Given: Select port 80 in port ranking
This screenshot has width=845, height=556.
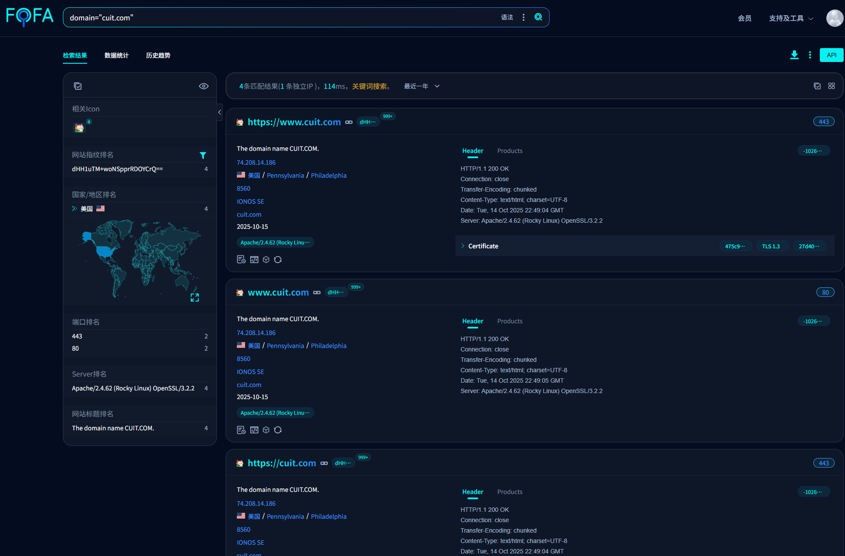Looking at the screenshot, I should (x=140, y=348).
